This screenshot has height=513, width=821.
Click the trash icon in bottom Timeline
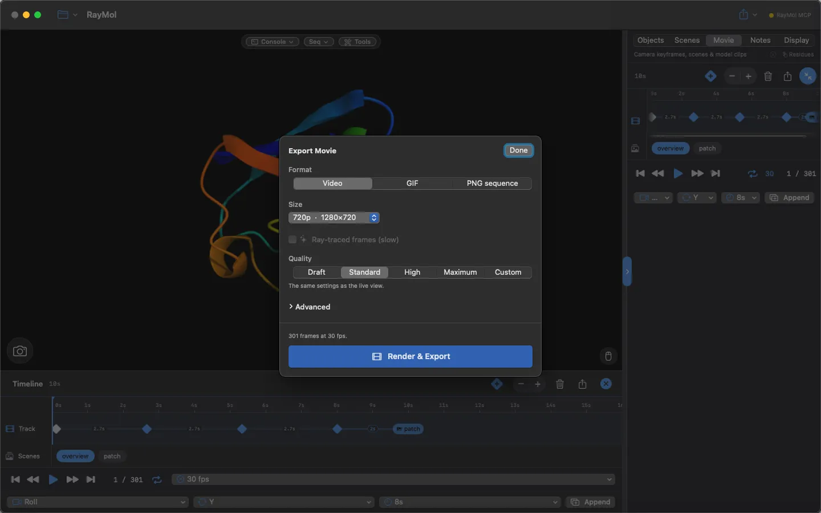pyautogui.click(x=560, y=384)
